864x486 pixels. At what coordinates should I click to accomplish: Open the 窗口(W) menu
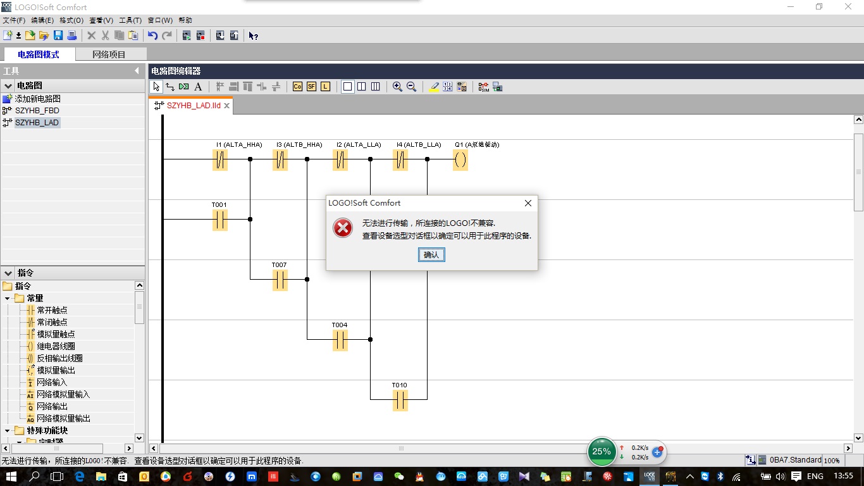(160, 20)
